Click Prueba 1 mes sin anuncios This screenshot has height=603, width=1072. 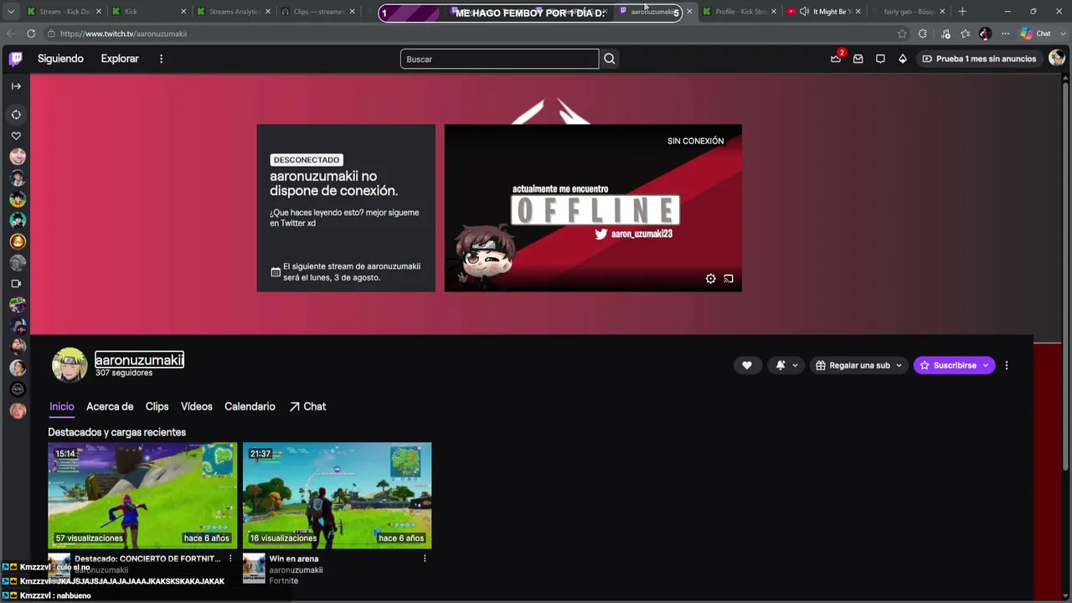pos(979,59)
